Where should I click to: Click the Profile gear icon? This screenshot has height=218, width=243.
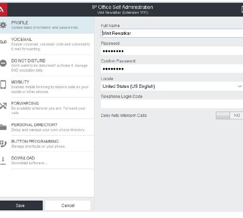coord(3,25)
